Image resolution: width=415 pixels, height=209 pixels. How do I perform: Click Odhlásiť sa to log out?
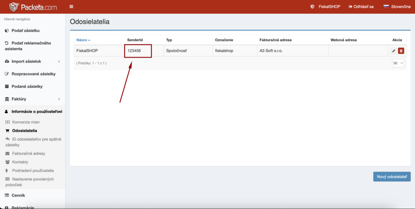point(361,7)
